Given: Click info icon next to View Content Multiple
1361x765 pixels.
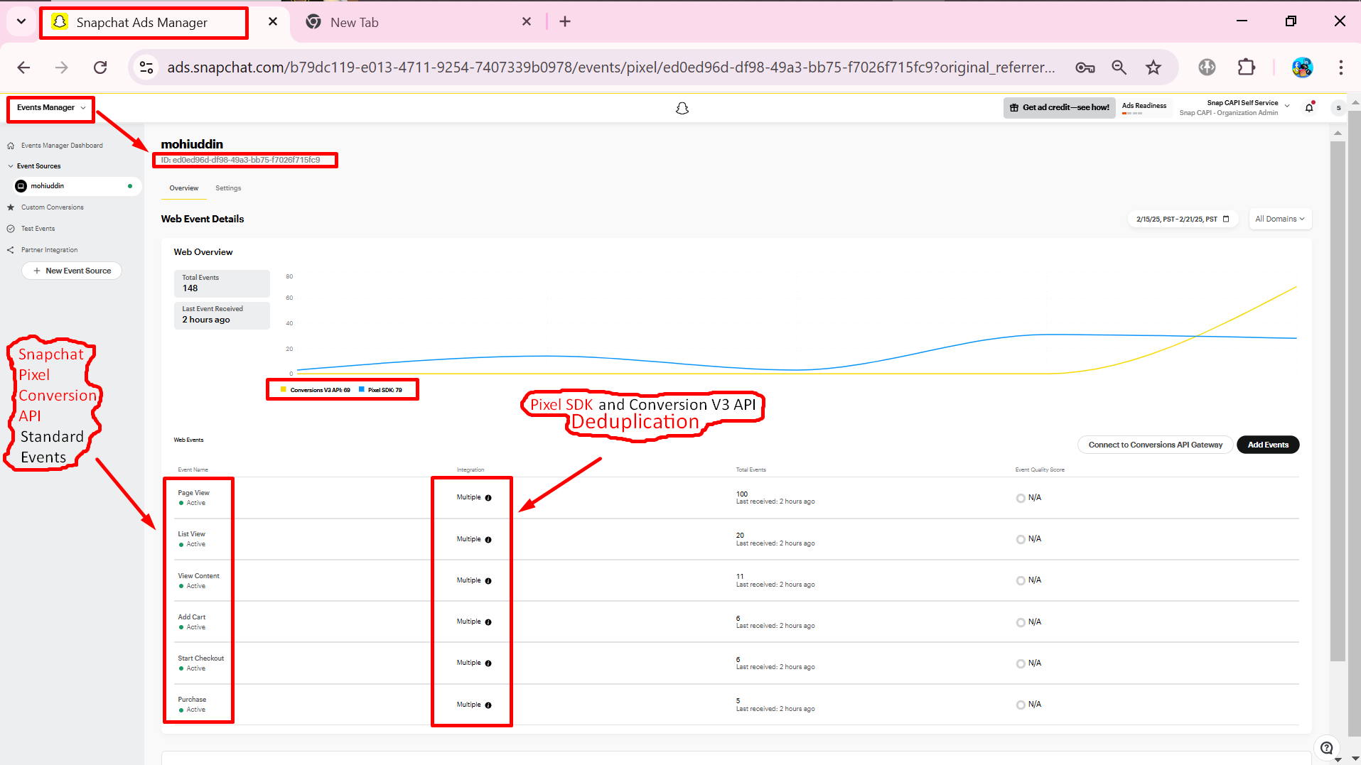Looking at the screenshot, I should [488, 581].
